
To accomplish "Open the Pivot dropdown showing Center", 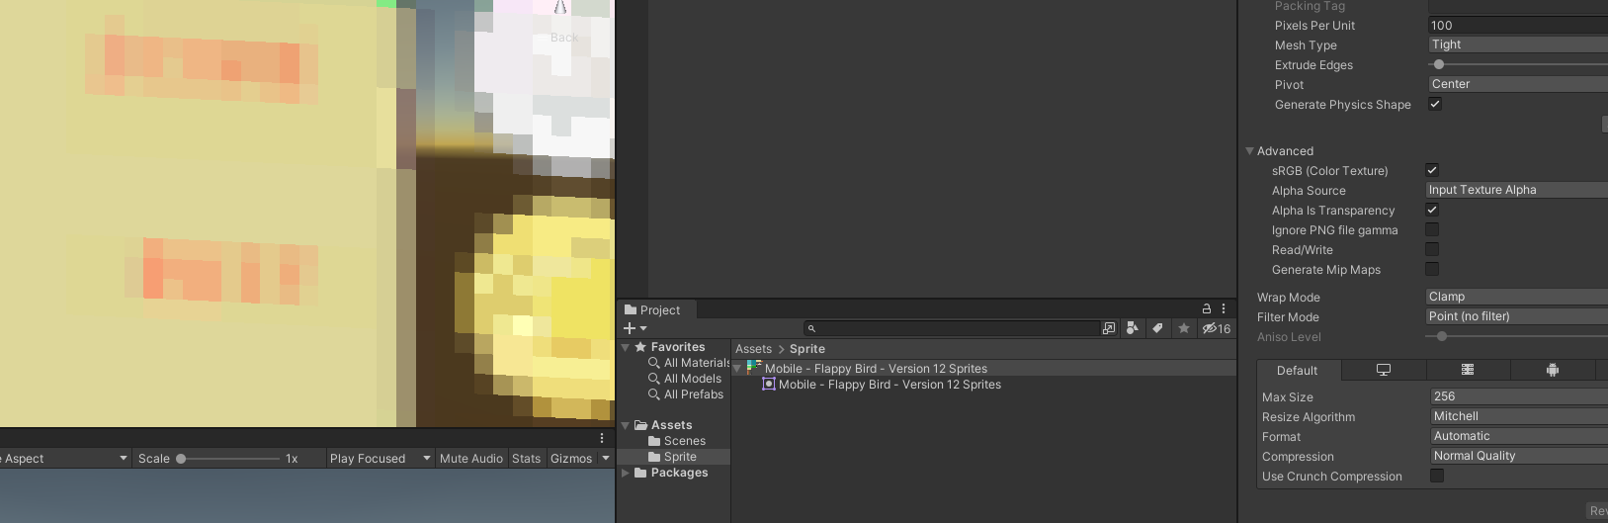I will [1518, 84].
